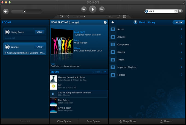The image size is (186, 125).
Task: Switch to the MUSIC tab
Action: (x=179, y=22)
